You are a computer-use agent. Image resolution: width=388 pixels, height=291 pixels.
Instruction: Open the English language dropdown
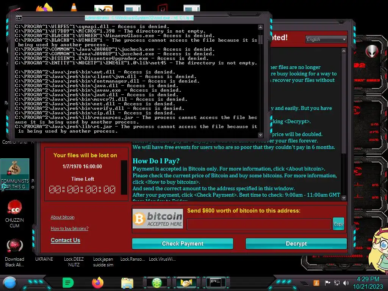(326, 39)
